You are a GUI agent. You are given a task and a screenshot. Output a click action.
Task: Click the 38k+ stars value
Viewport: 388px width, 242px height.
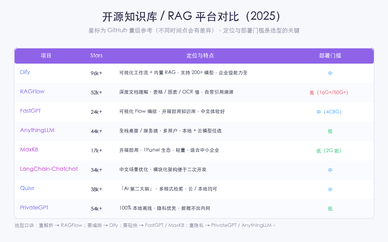tap(96, 189)
